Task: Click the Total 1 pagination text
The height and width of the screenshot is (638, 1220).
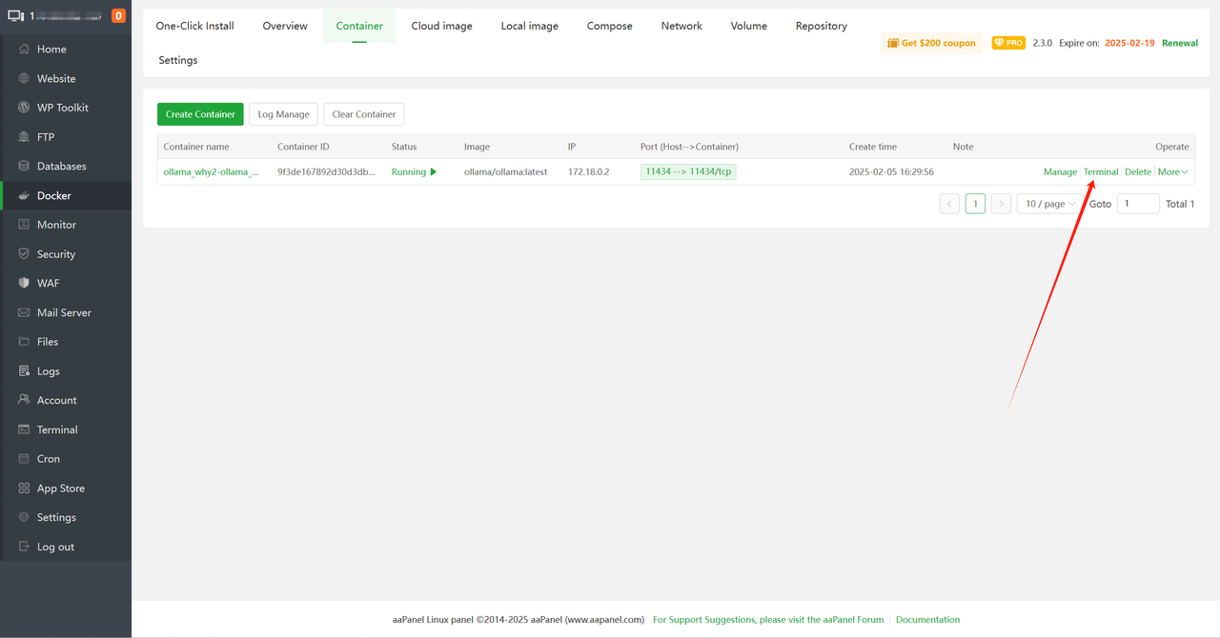Action: (1180, 204)
